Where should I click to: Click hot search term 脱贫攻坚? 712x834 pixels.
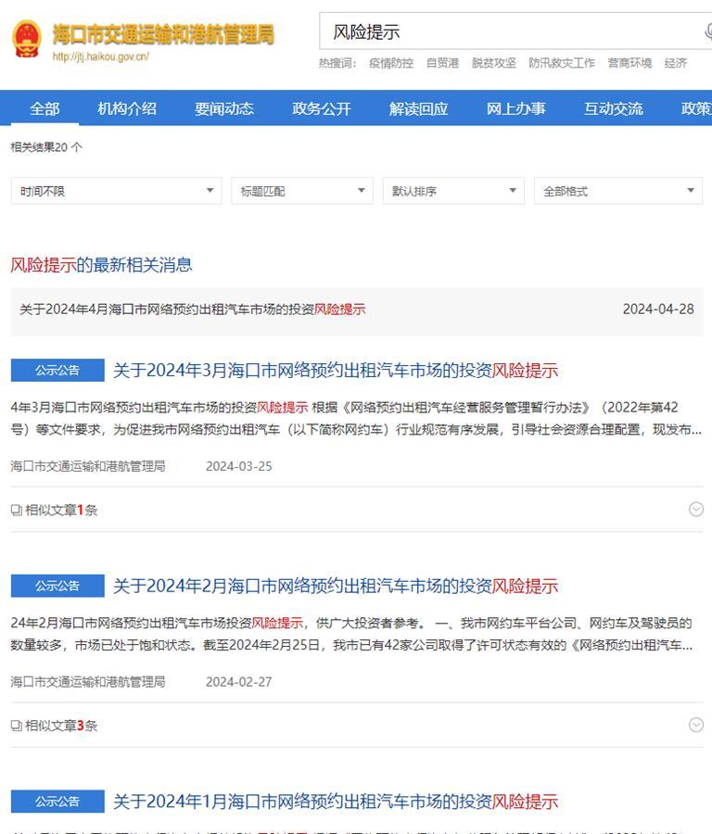[494, 63]
